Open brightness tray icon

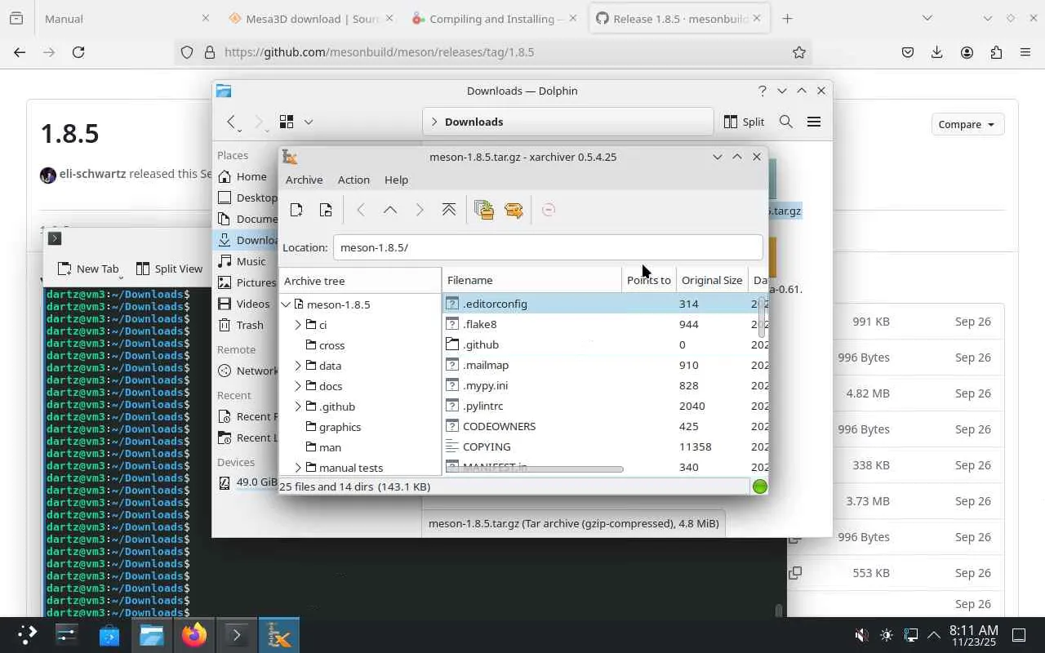click(x=887, y=635)
